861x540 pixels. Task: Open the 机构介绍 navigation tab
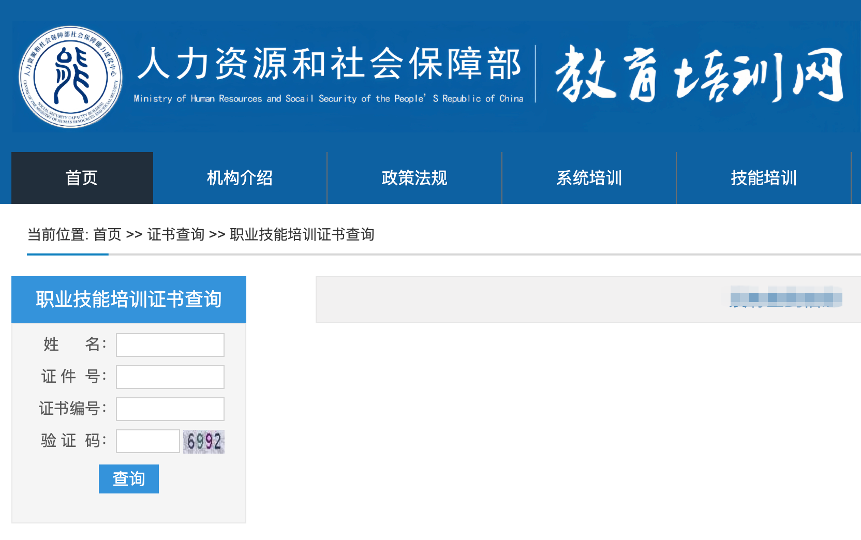240,178
